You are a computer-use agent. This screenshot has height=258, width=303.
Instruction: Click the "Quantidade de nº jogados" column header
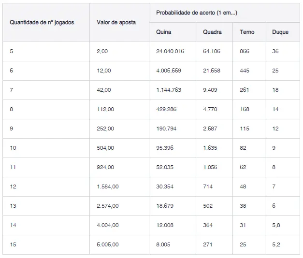(42, 22)
